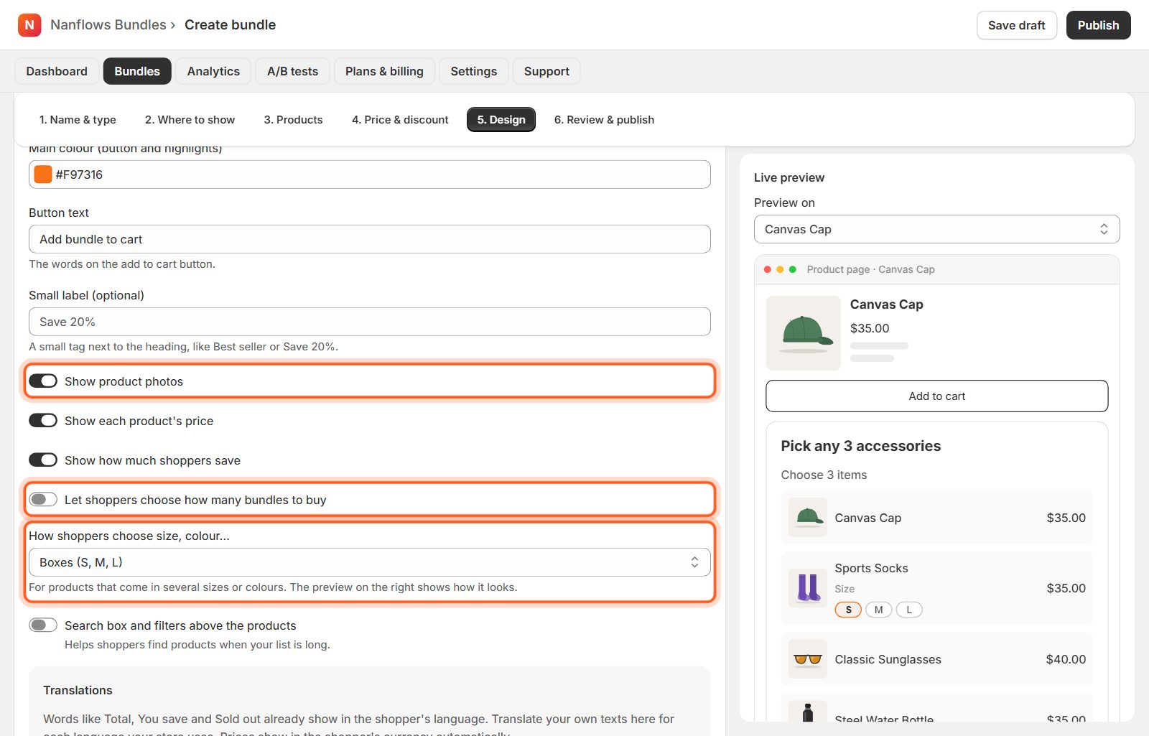
Task: Click the Nanflows Bundles breadcrumb link
Action: [108, 25]
